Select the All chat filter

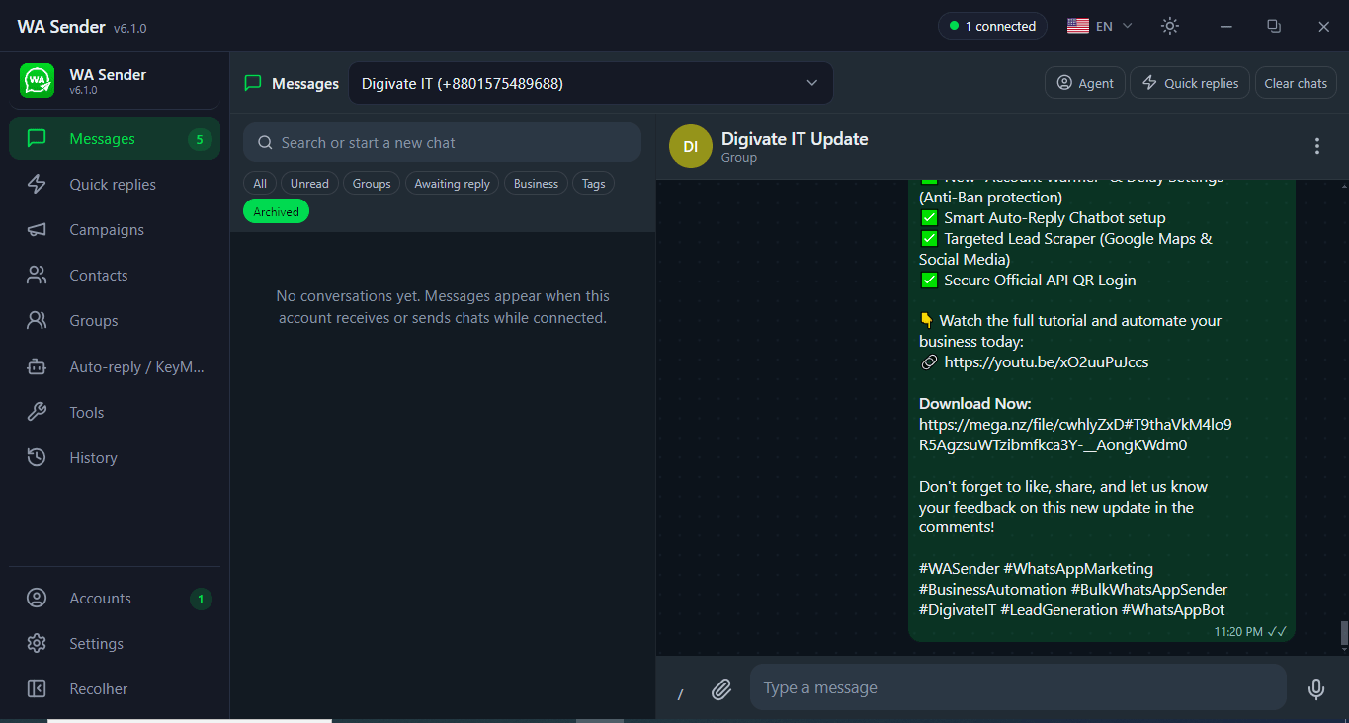coord(260,183)
